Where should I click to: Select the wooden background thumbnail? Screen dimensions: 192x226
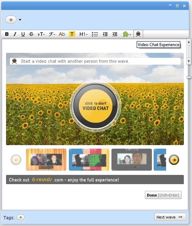coord(46,160)
